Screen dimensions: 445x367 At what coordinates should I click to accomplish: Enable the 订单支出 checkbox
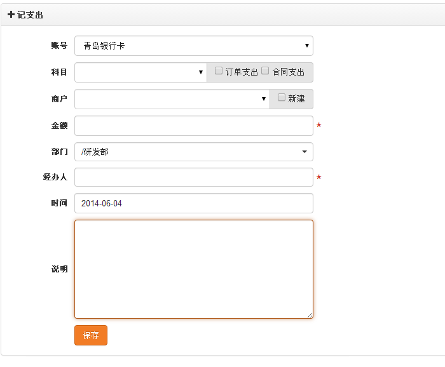pos(218,70)
